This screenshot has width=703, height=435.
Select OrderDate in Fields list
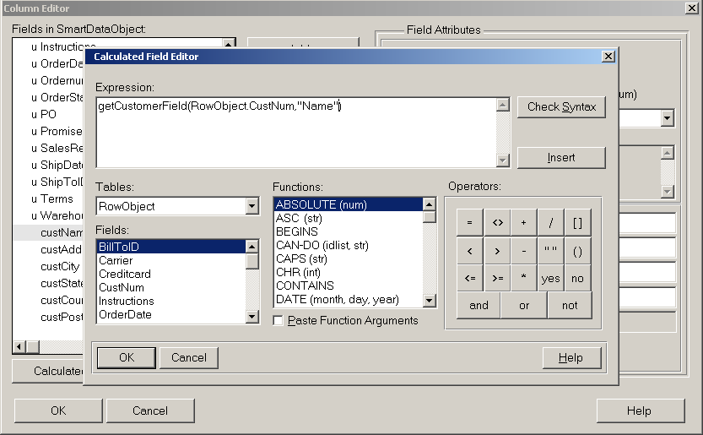click(171, 314)
